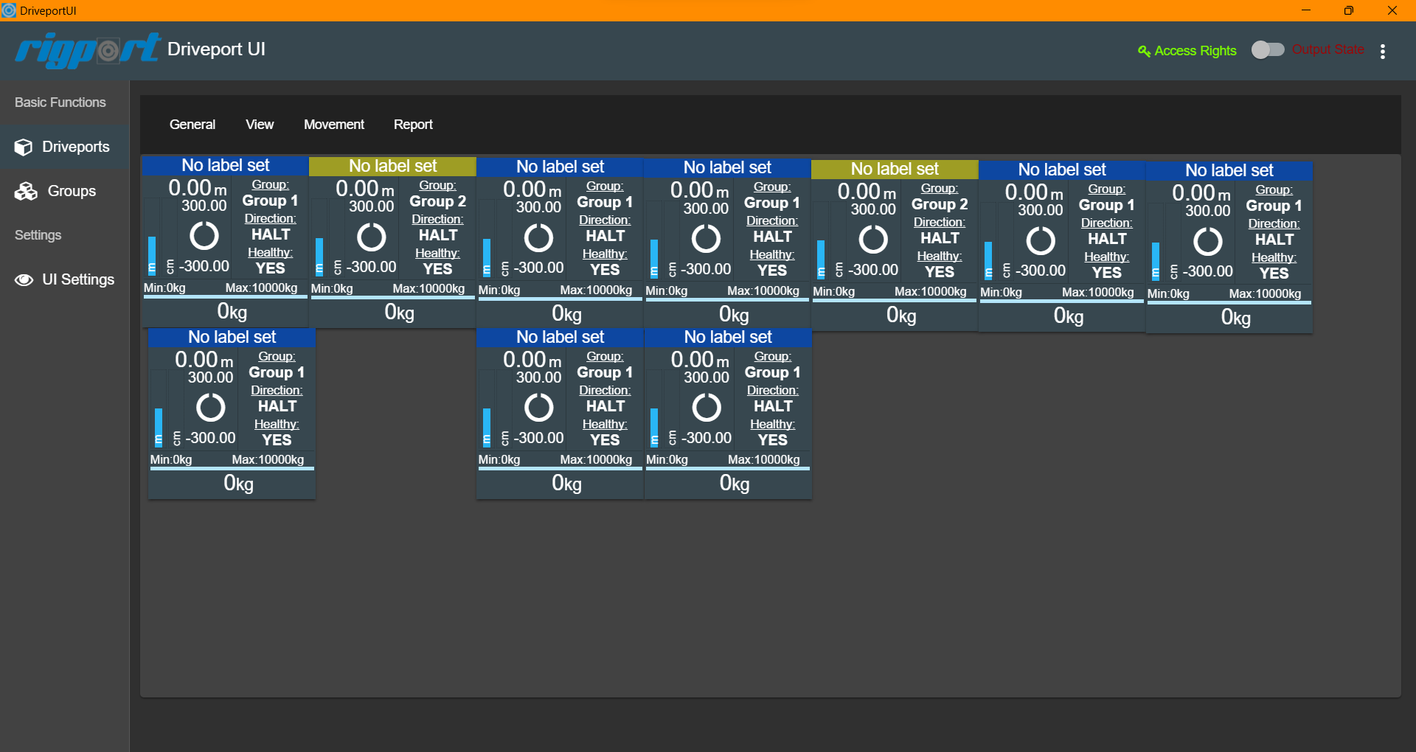Select header of first olive 'No label set' card
Image resolution: width=1416 pixels, height=752 pixels.
pyautogui.click(x=392, y=166)
